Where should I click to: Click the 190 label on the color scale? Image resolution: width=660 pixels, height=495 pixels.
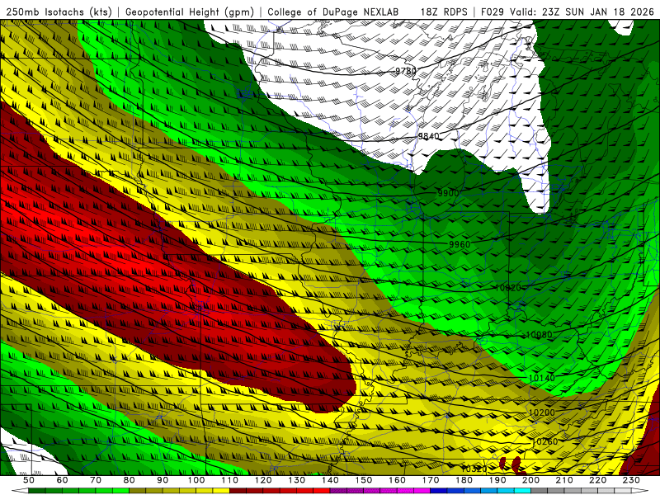click(x=497, y=480)
